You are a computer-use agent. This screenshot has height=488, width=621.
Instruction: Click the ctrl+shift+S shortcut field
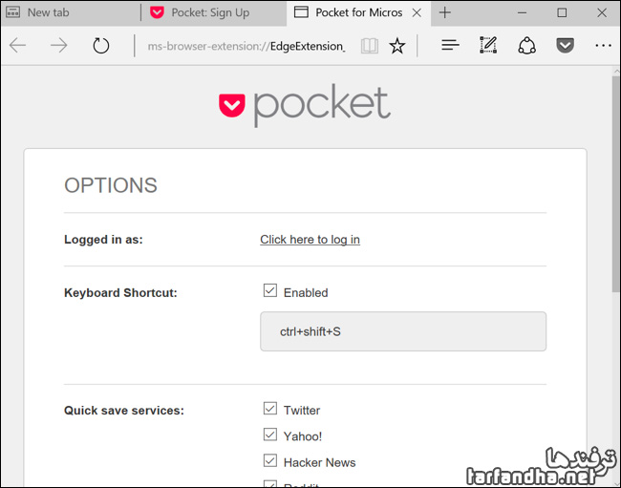tap(403, 331)
